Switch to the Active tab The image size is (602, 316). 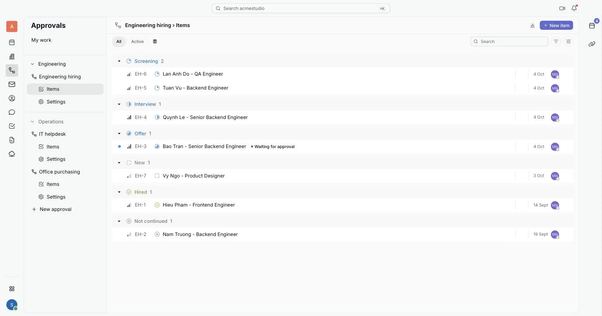[137, 41]
